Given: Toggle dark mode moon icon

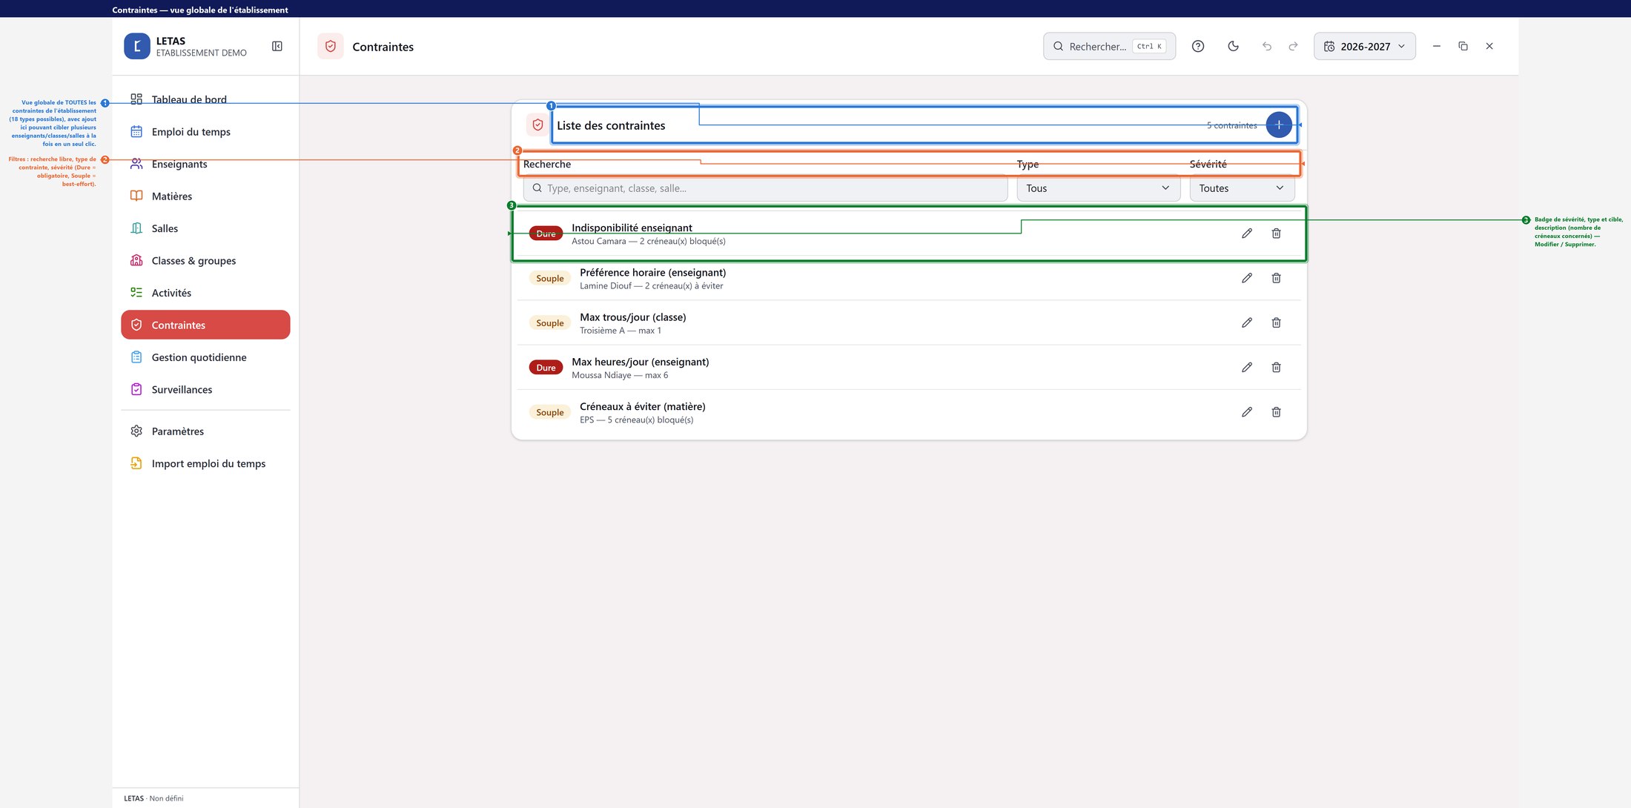Looking at the screenshot, I should [x=1233, y=46].
